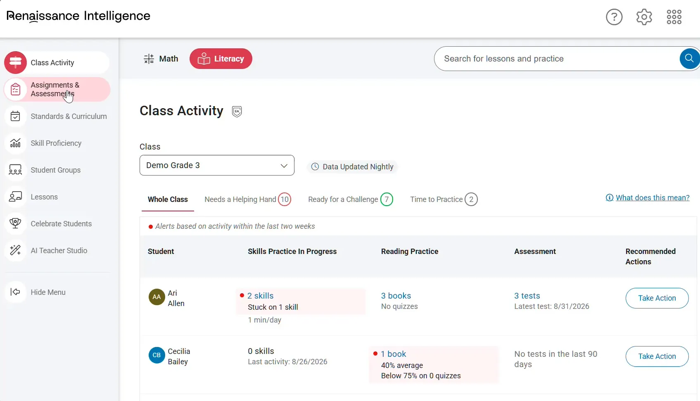700x401 pixels.
Task: Open Ari Allen's 2 skills link
Action: coord(260,296)
